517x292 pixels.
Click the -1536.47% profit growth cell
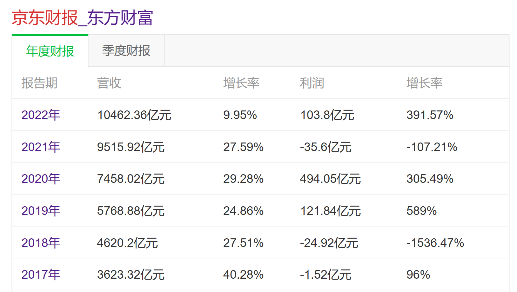coord(435,243)
